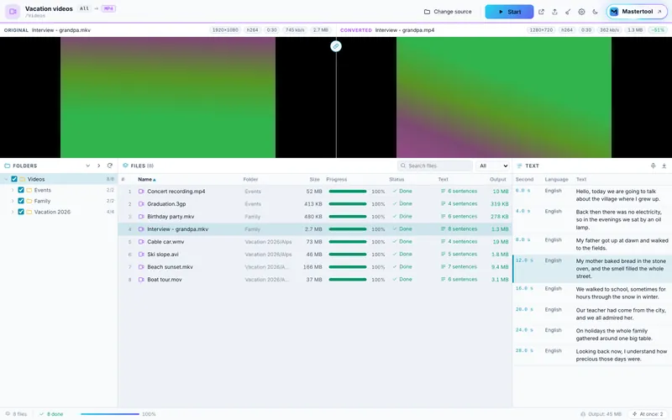Start the conversion with Start button
This screenshot has width=672, height=420.
coord(509,12)
